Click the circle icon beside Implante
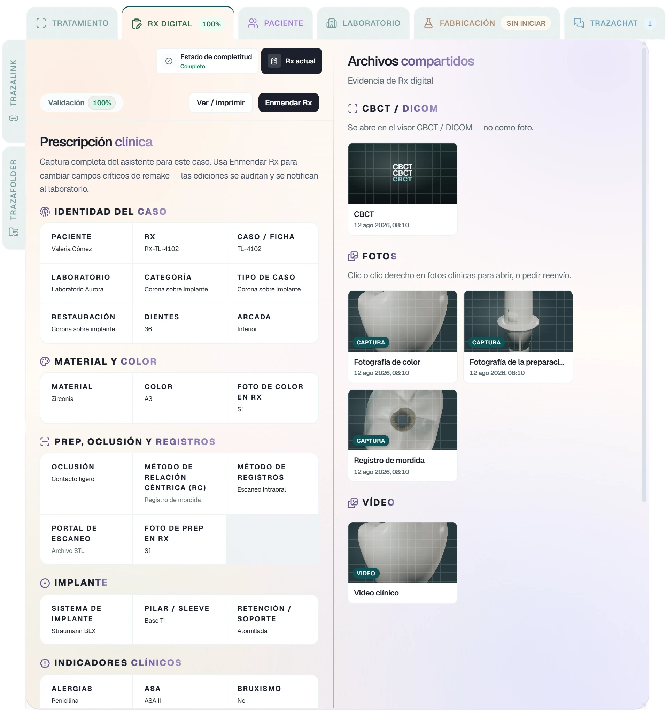Image resolution: width=666 pixels, height=714 pixels. (45, 583)
